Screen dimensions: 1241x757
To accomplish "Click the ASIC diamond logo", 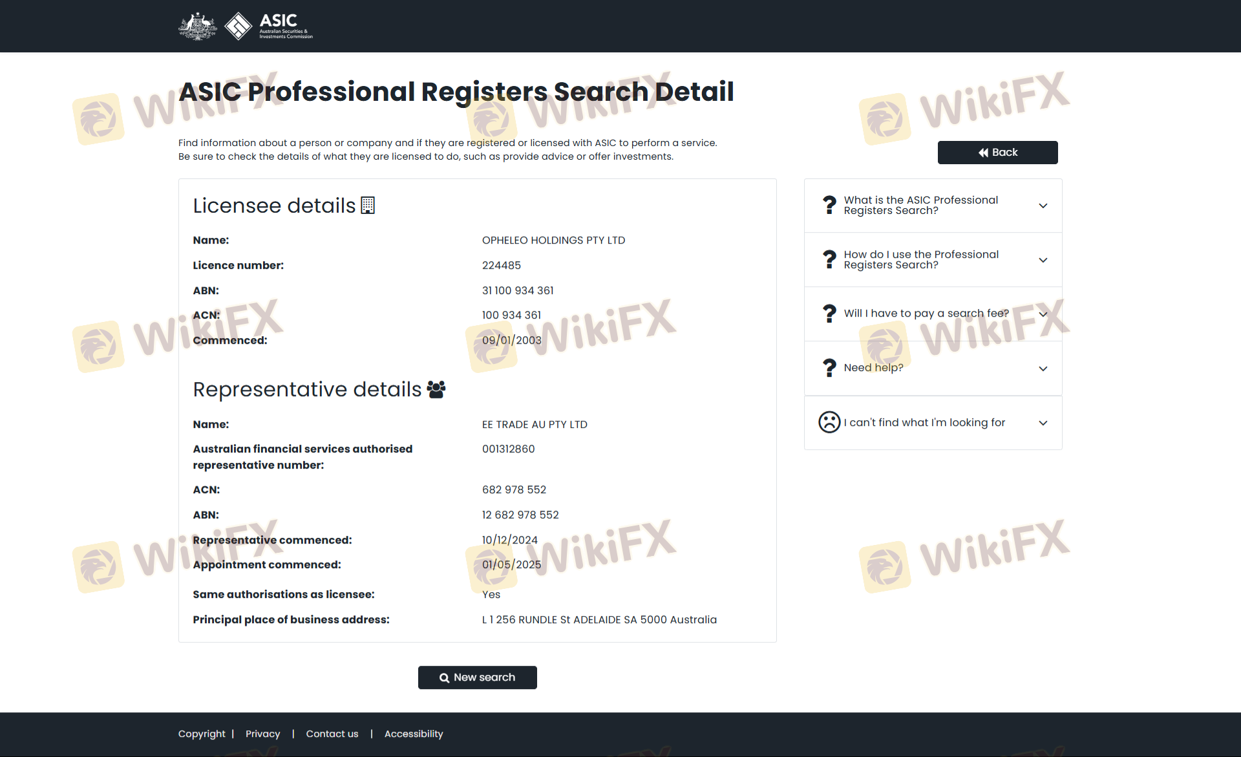I will 238,27.
